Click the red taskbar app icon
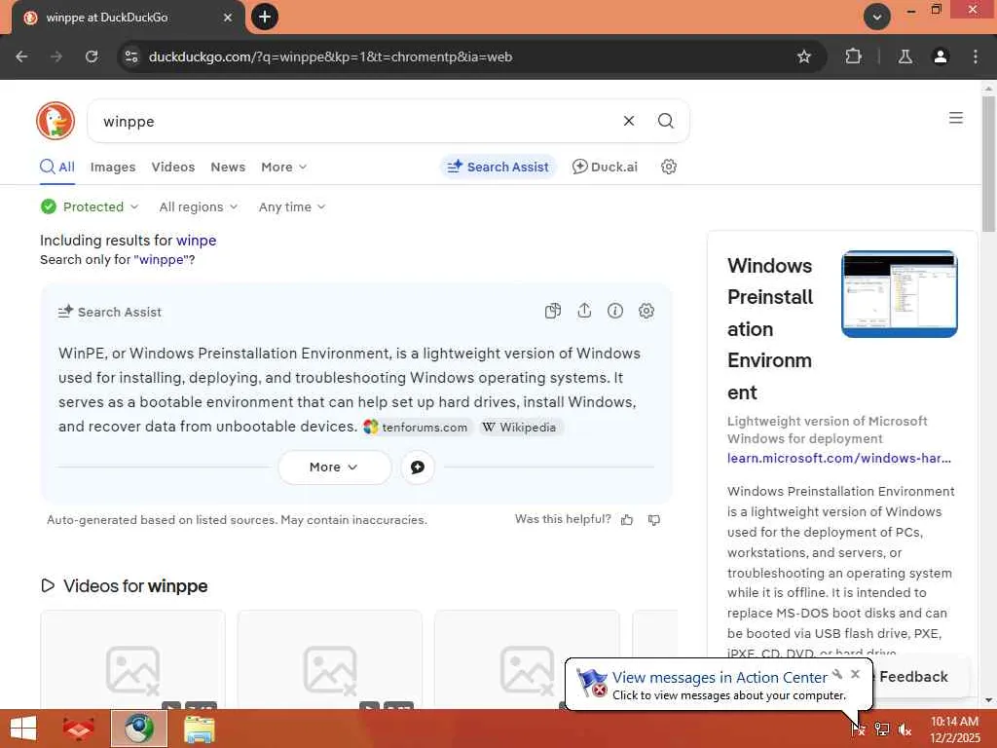This screenshot has width=997, height=748. point(78,729)
